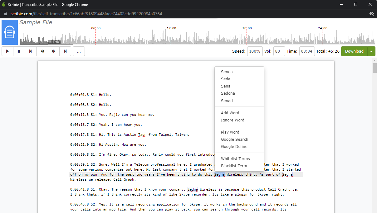Seek to the 12:00 marker on waveform
377x213 pixels.
(x=171, y=28)
